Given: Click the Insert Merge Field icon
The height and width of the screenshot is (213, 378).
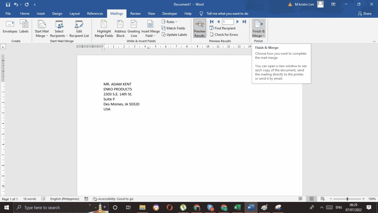Looking at the screenshot, I should click(x=151, y=25).
